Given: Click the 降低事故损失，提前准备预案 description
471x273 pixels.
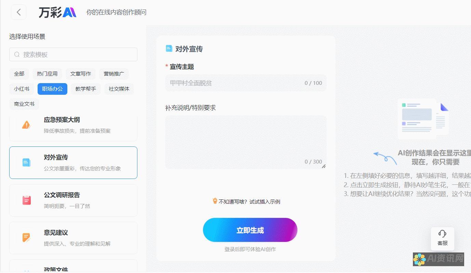Looking at the screenshot, I should point(77,131).
